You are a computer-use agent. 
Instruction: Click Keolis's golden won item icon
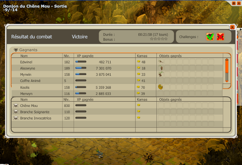point(161,87)
